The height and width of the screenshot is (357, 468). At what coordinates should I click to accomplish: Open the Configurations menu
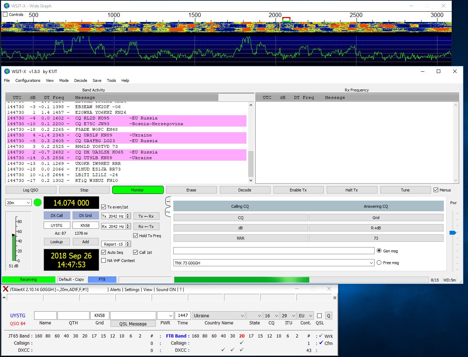click(28, 80)
